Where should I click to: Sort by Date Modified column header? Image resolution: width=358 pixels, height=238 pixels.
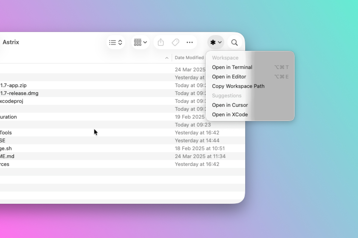(189, 58)
